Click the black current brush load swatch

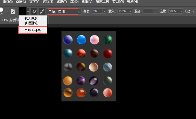22,11
